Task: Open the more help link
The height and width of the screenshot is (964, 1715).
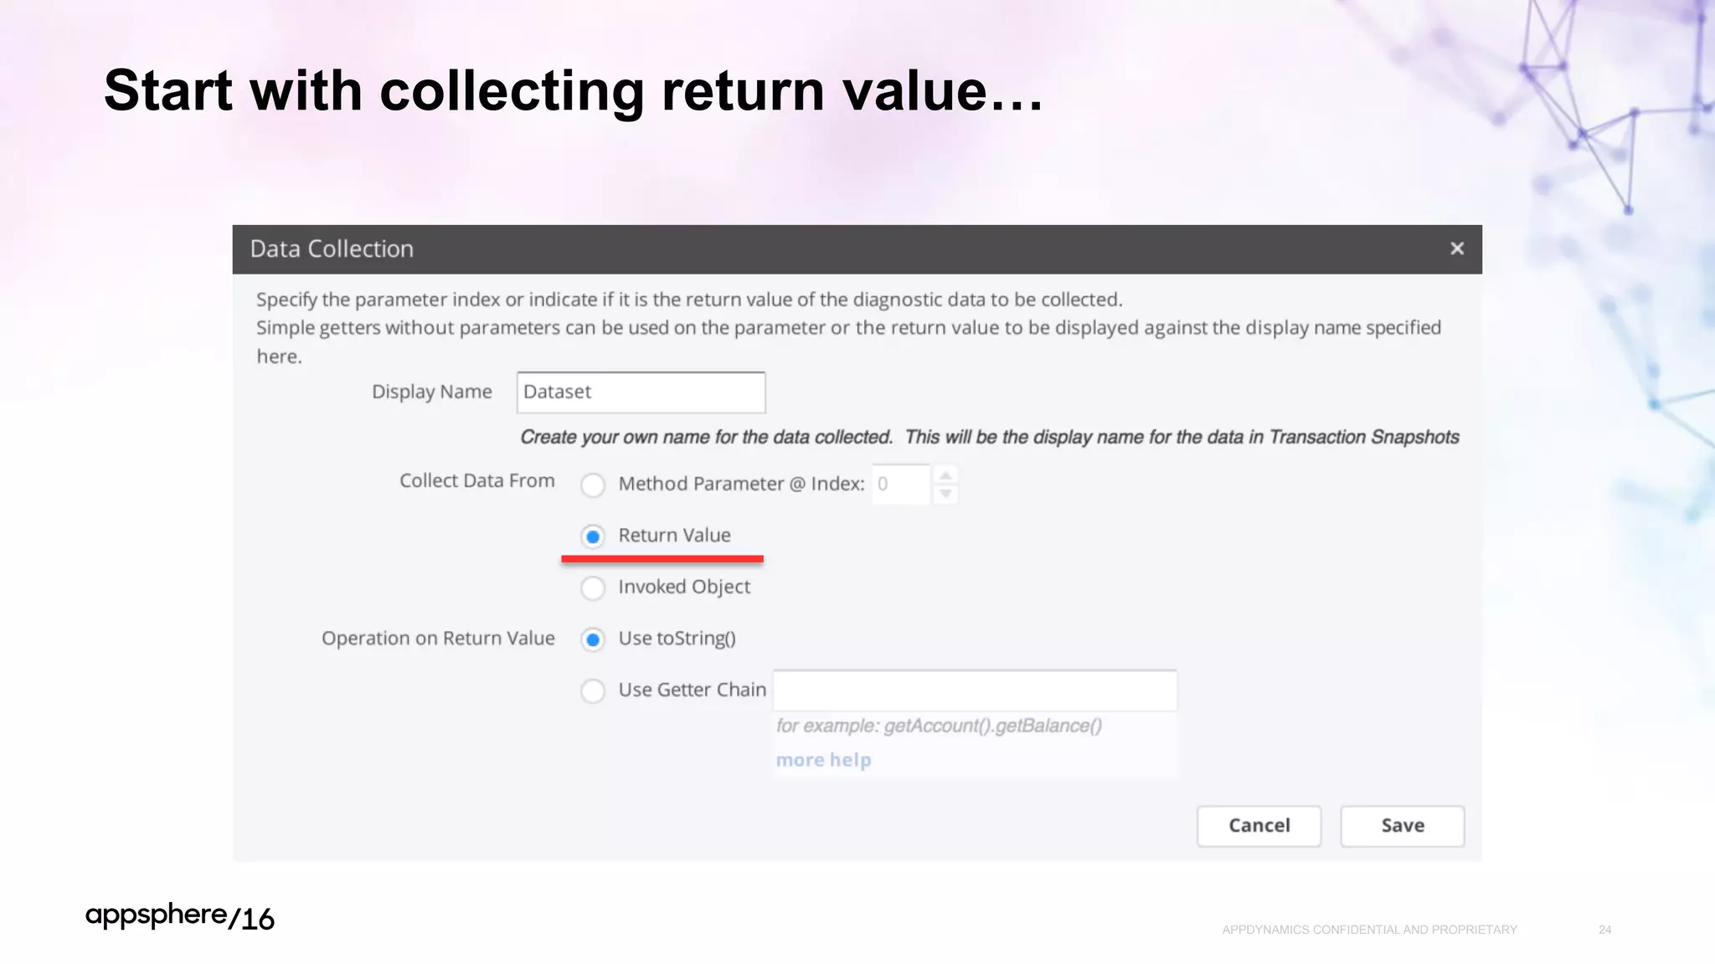Action: [x=823, y=760]
